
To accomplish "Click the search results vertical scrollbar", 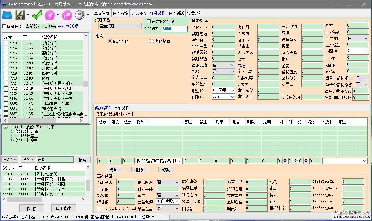I will (88, 180).
